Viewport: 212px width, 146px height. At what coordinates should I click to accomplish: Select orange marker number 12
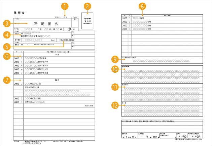(114, 105)
